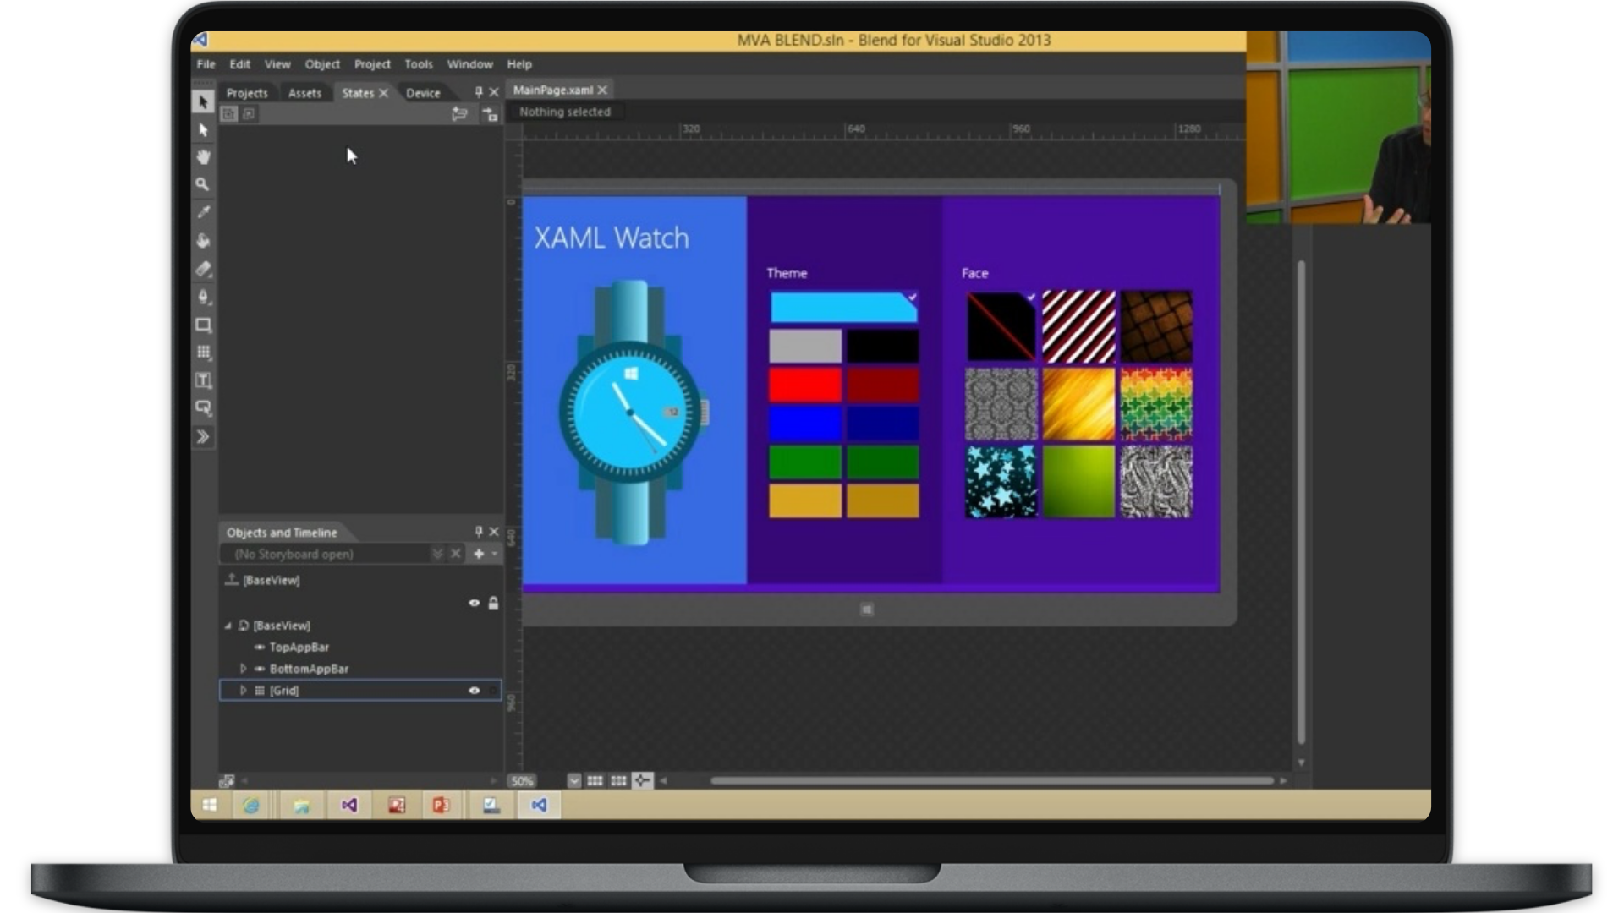The width and height of the screenshot is (1624, 913).
Task: Switch to the Assets tab
Action: coord(304,93)
